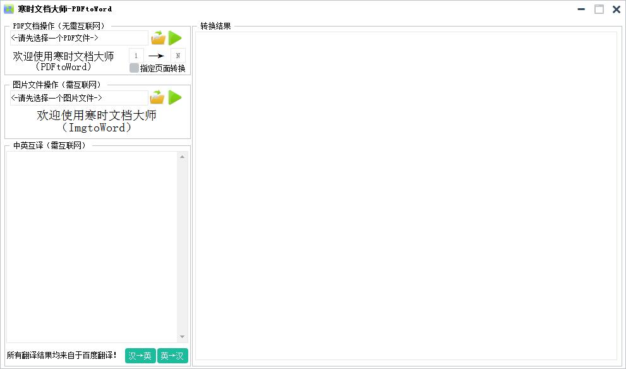Image resolution: width=626 pixels, height=369 pixels.
Task: Click inside the 转换结果 output area
Action: 406,196
